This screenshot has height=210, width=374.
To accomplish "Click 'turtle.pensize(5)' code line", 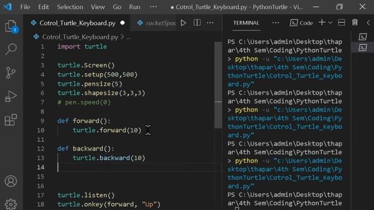I will (90, 84).
